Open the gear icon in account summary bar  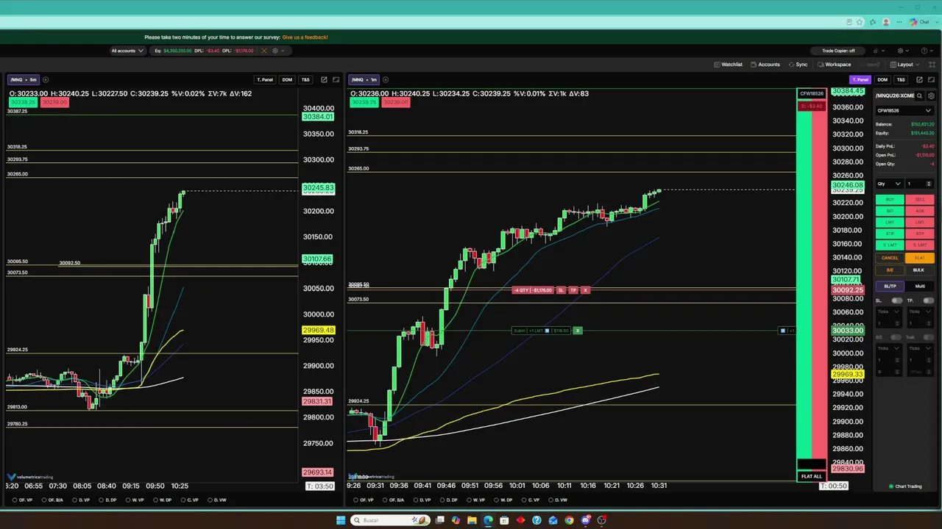[x=275, y=51]
